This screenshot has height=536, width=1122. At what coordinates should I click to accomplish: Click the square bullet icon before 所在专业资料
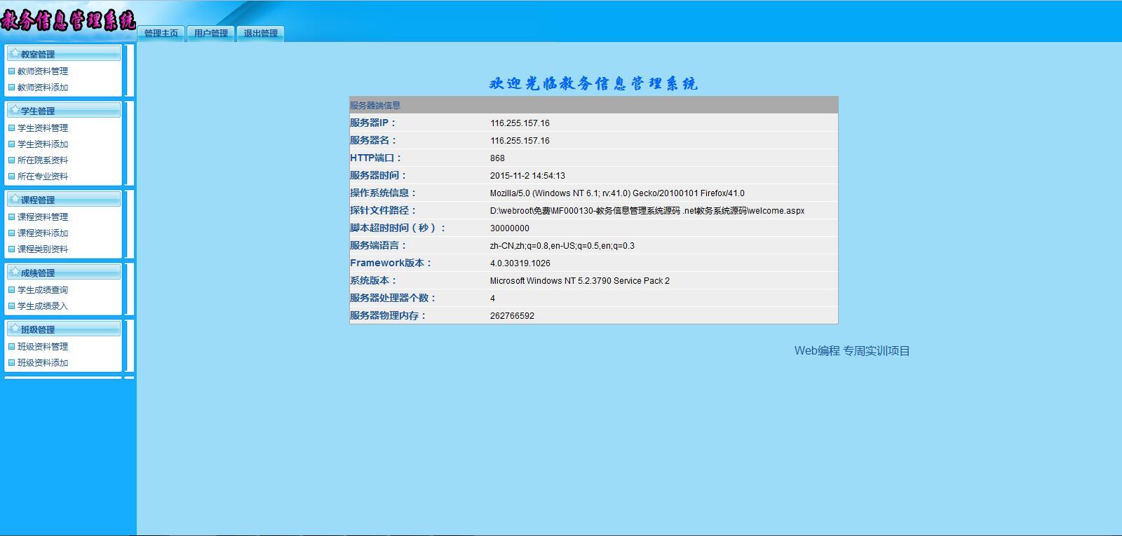11,177
